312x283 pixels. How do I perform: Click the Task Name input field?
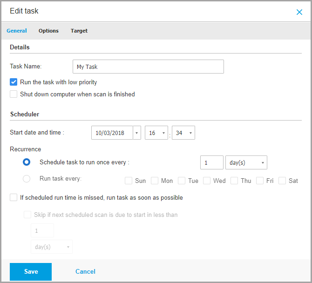click(148, 67)
